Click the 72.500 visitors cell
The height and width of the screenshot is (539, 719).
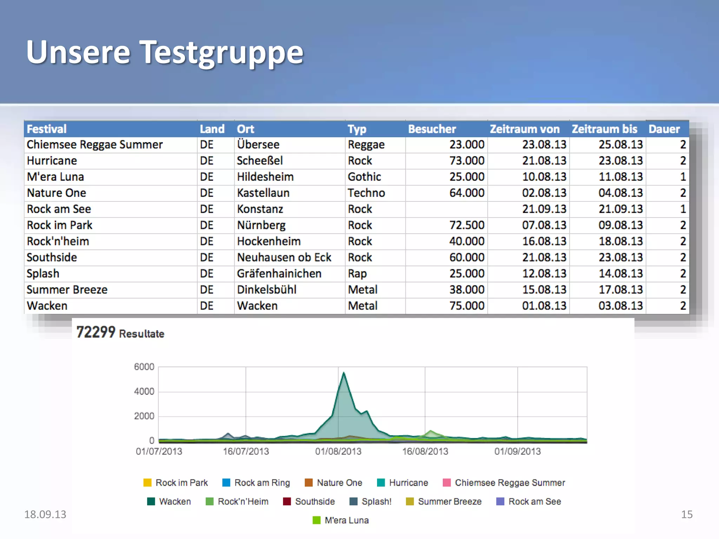point(447,225)
